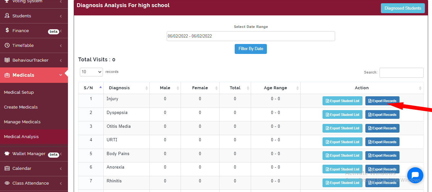Export Records for Anorexia row

click(x=382, y=169)
